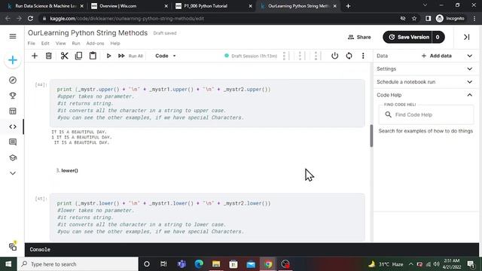Open the Edit menu
482x271 pixels.
point(45,44)
